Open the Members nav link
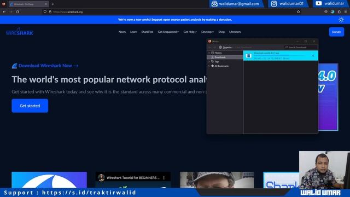350x197 pixels. [235, 32]
